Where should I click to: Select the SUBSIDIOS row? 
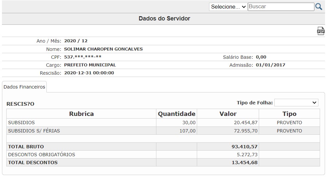[x=163, y=123]
